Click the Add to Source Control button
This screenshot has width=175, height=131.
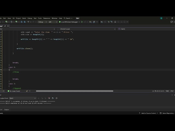[x=148, y=113]
